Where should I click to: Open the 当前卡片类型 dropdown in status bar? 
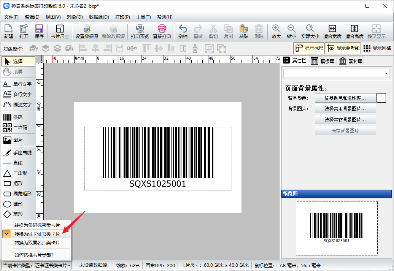coord(37,265)
